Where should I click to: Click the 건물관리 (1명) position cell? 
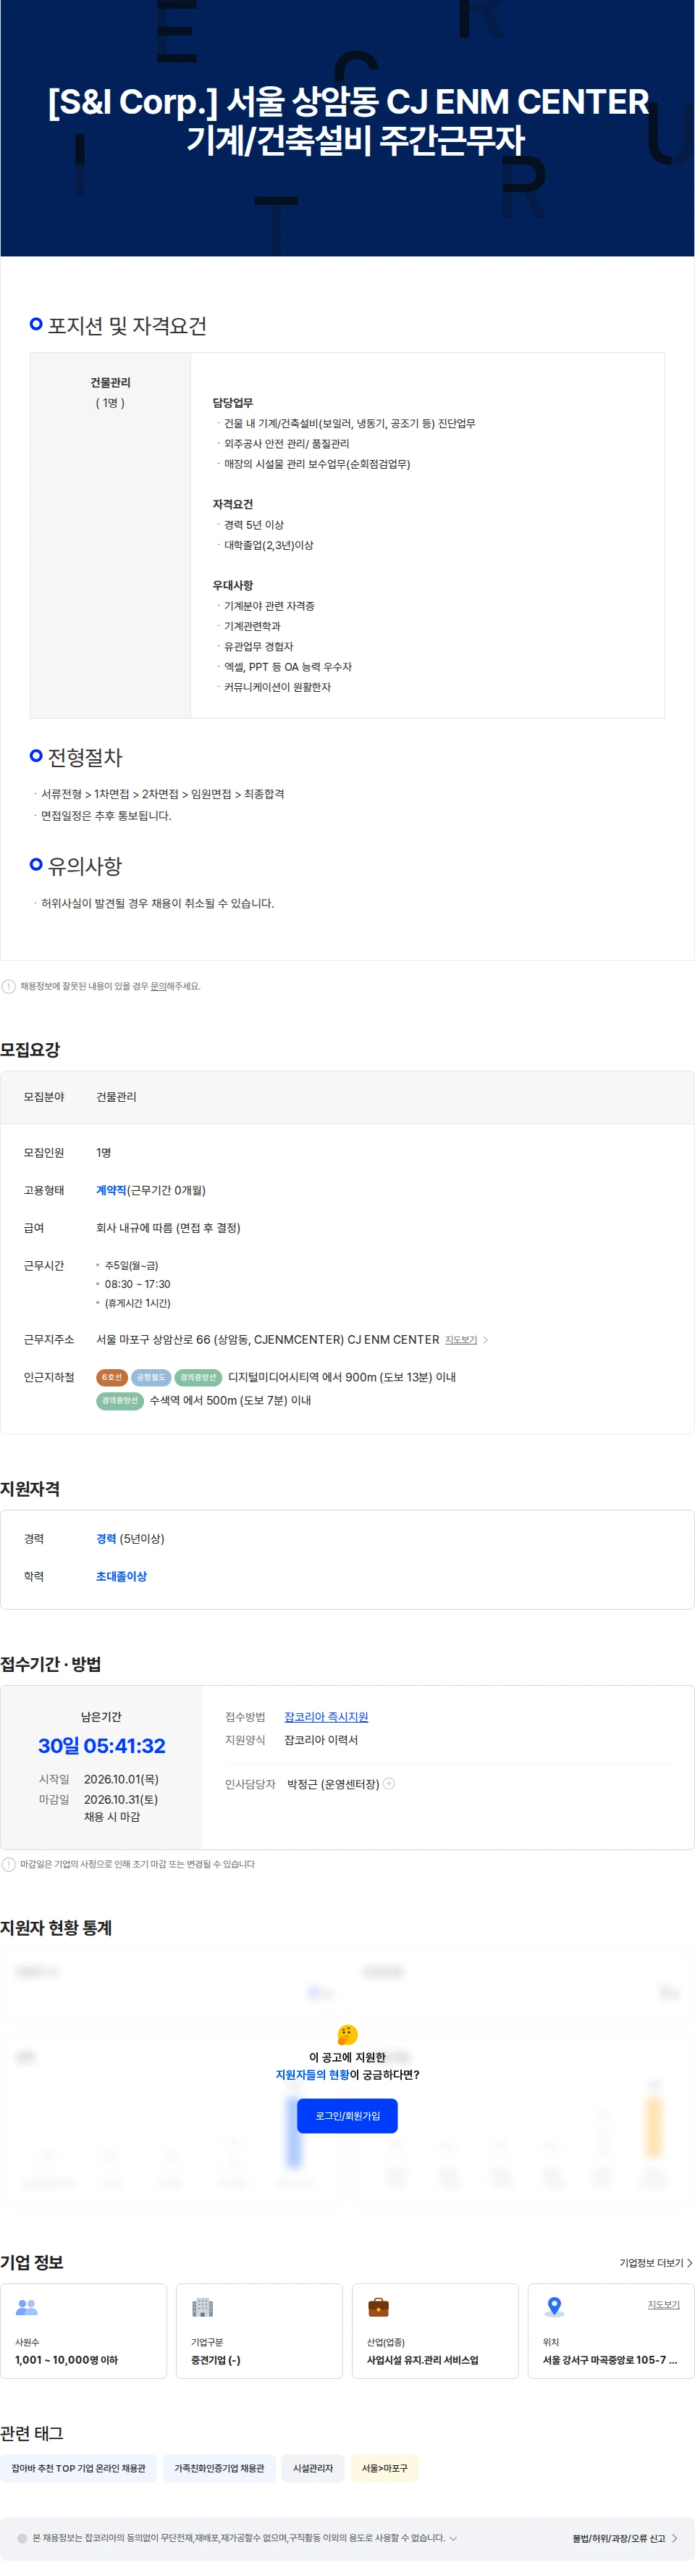pos(110,534)
